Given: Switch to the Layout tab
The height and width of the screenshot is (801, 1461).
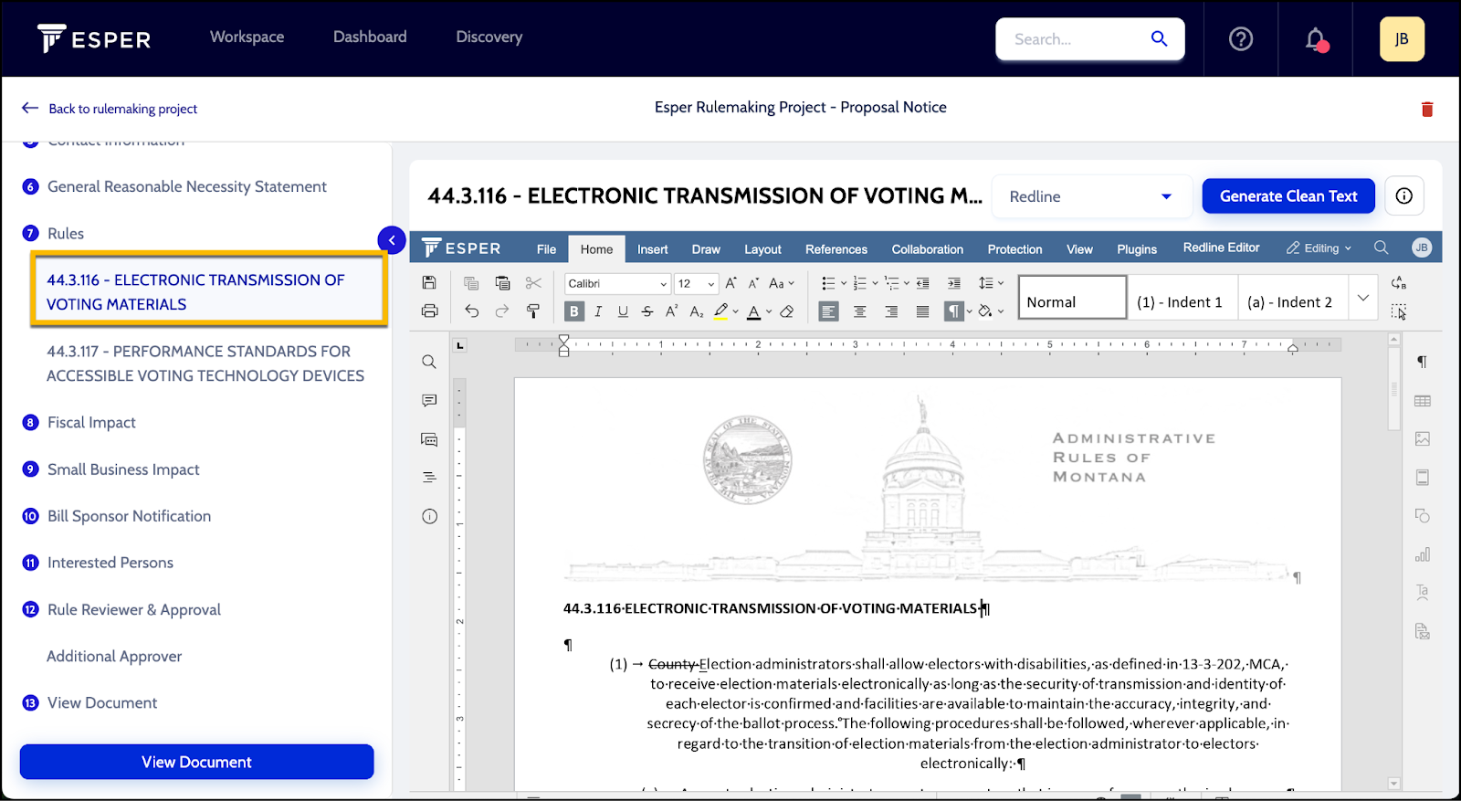Looking at the screenshot, I should [x=762, y=248].
